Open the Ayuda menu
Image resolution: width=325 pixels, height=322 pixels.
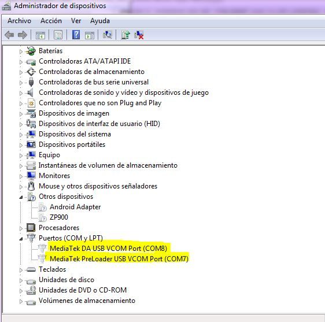100,21
